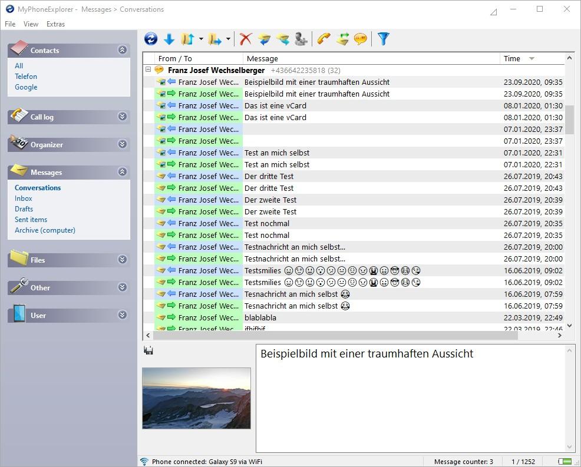Reply to the selected message

(x=264, y=39)
